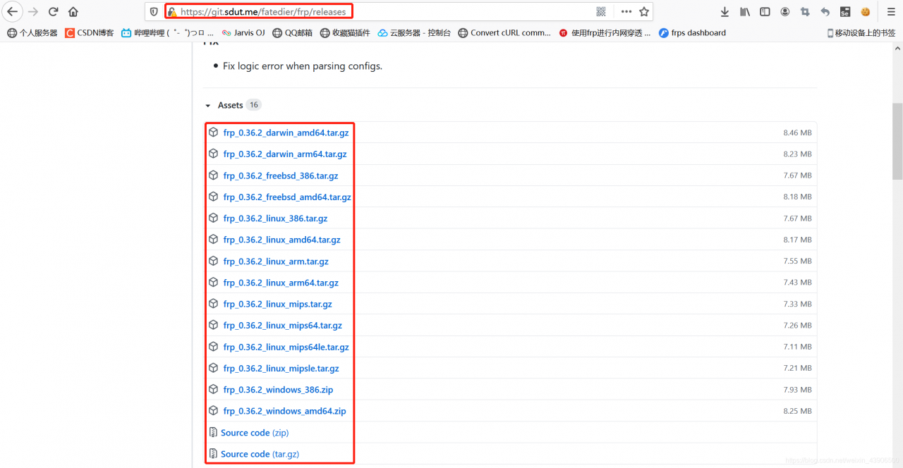Screen dimensions: 903x468
Task: Open the page actions three-dot menu
Action: click(x=626, y=11)
